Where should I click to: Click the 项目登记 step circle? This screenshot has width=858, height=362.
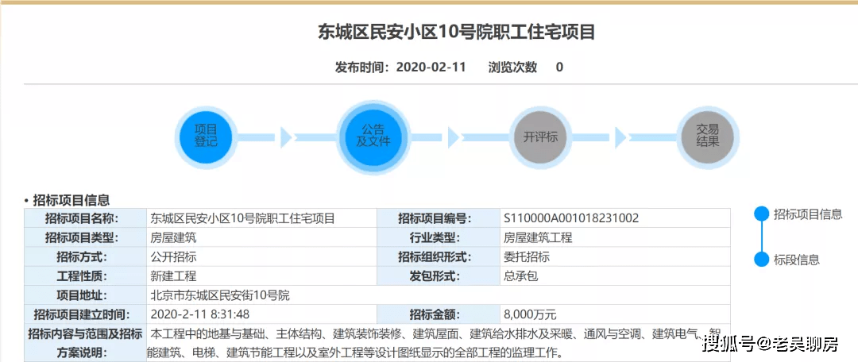click(206, 137)
